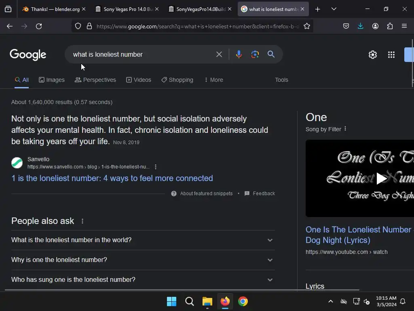View site security padlock info
The height and width of the screenshot is (311, 414).
click(x=89, y=26)
